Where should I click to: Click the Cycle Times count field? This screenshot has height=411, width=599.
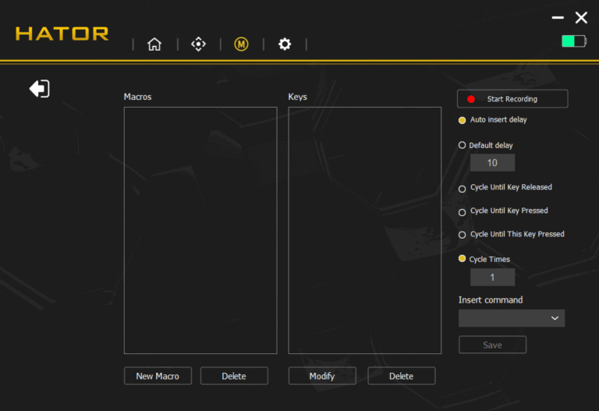tap(492, 278)
